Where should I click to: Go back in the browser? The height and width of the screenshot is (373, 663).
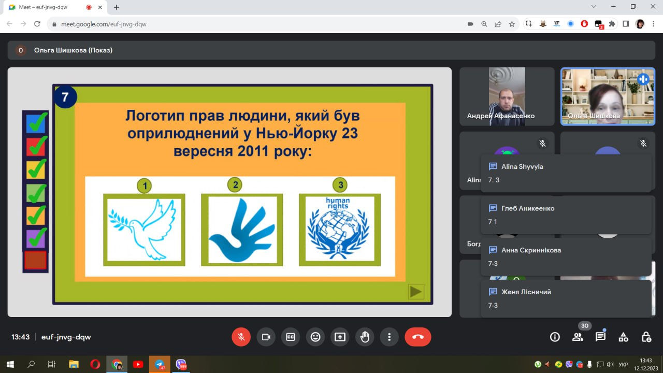9,24
